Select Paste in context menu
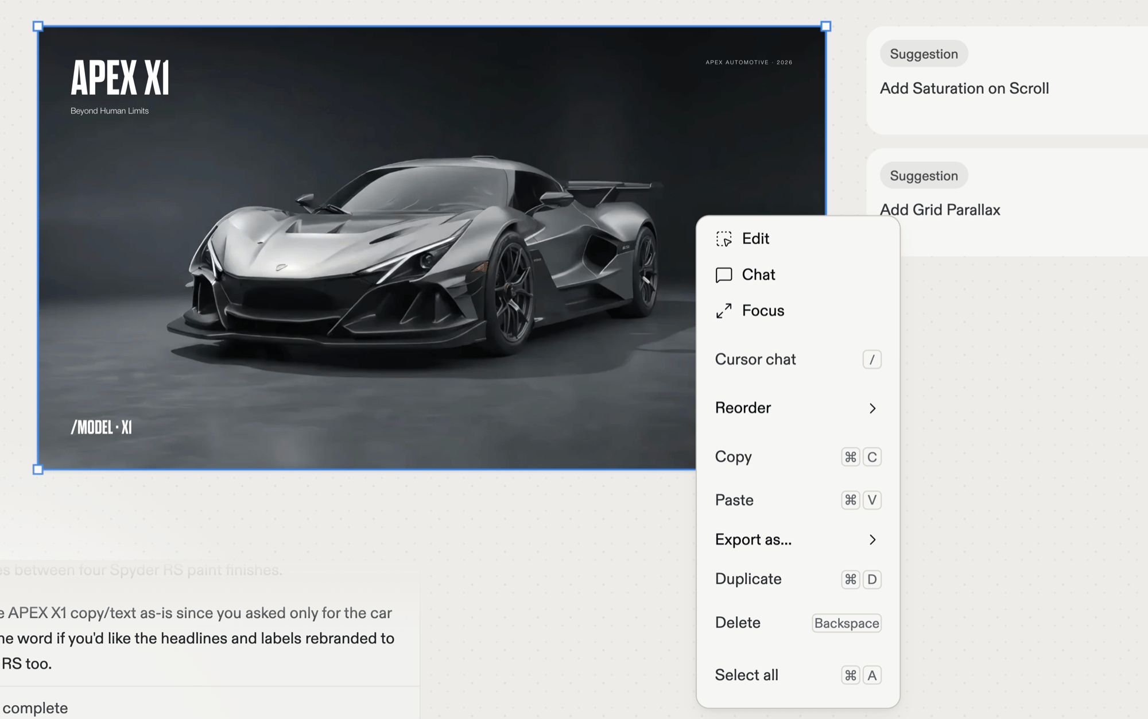Viewport: 1148px width, 719px height. [x=798, y=500]
